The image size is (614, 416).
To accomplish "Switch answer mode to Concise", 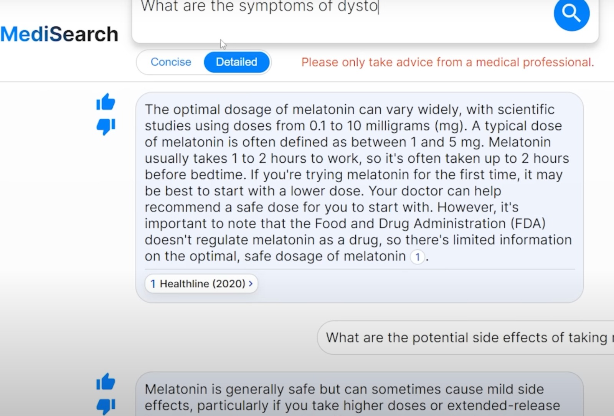I will 171,62.
